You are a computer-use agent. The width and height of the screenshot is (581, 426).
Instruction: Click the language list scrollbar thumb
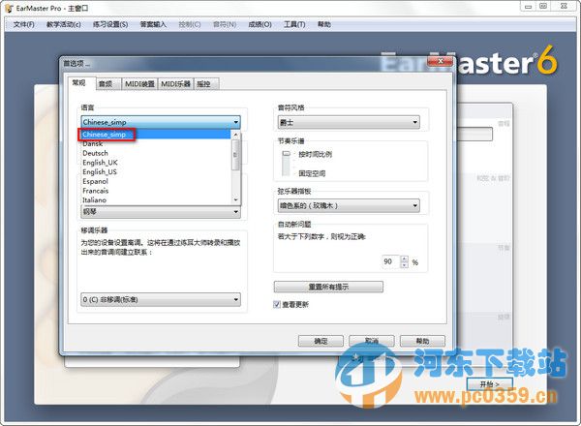[x=235, y=155]
